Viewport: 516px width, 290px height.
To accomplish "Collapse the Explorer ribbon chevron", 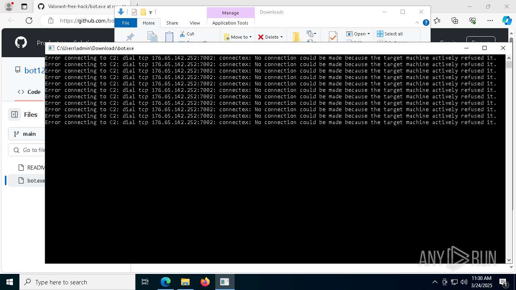I will 418,23.
